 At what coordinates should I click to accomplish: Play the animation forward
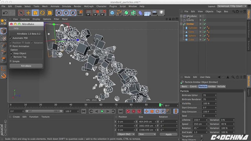[x=102, y=111]
